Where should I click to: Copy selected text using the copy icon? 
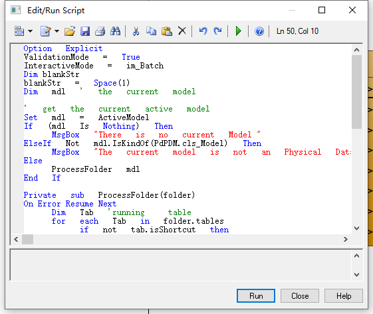point(151,31)
